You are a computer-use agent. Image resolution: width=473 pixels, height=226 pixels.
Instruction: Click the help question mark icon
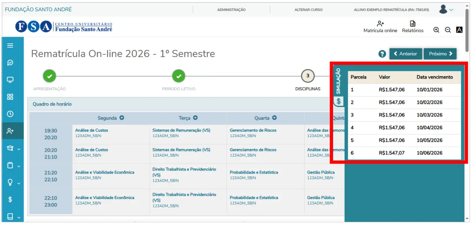382,54
